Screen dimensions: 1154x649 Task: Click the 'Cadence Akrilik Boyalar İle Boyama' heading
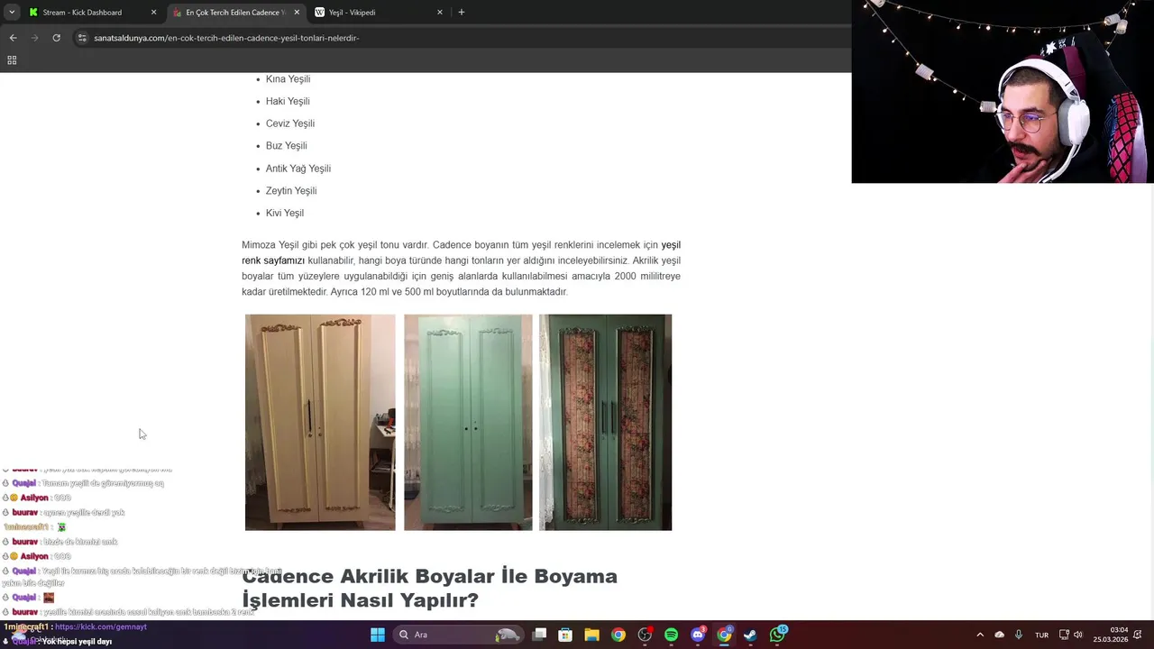pyautogui.click(x=429, y=588)
